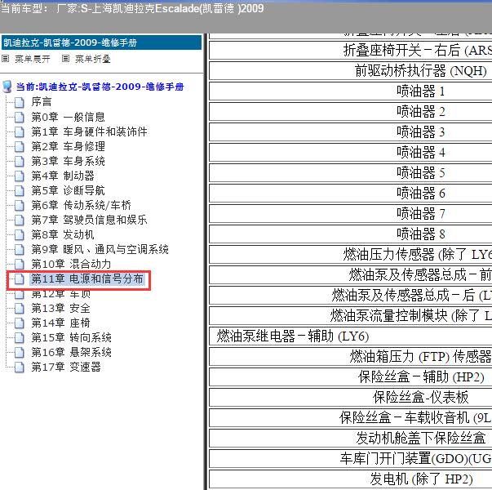
Task: Select chapter 第11章 电源和信号分布
Action: (87, 279)
